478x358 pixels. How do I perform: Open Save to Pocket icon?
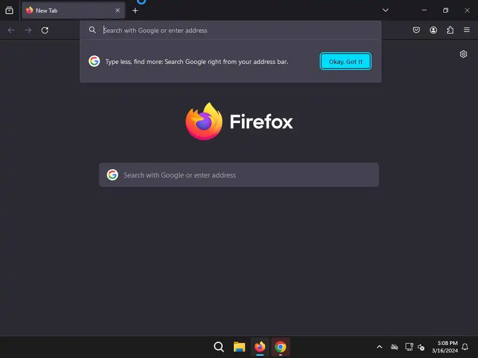pyautogui.click(x=416, y=30)
